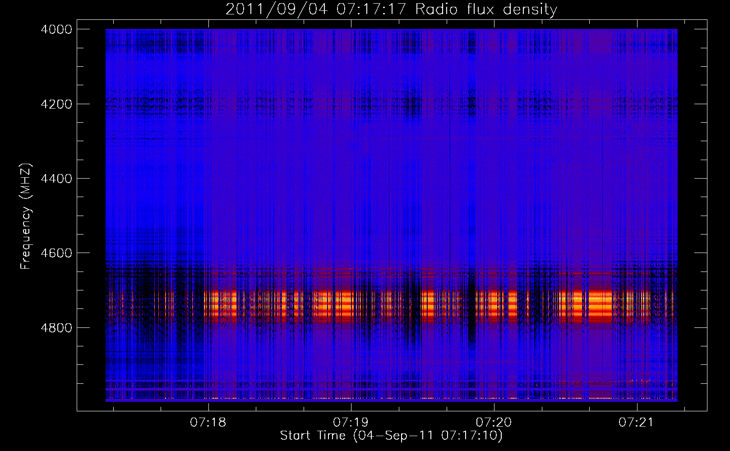Click the 4400 frequency tick label
730x451 pixels.
pyautogui.click(x=56, y=179)
